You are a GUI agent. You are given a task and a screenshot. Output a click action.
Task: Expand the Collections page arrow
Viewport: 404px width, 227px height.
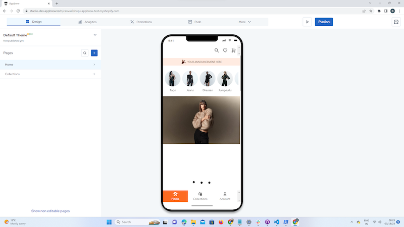(94, 74)
